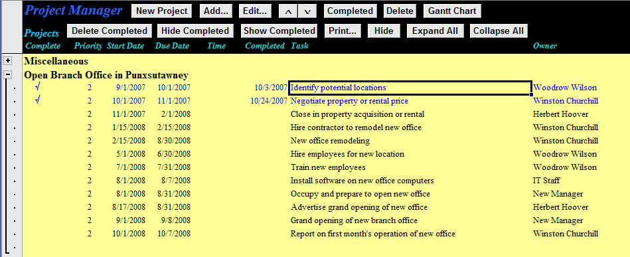Click the New Project button

161,11
